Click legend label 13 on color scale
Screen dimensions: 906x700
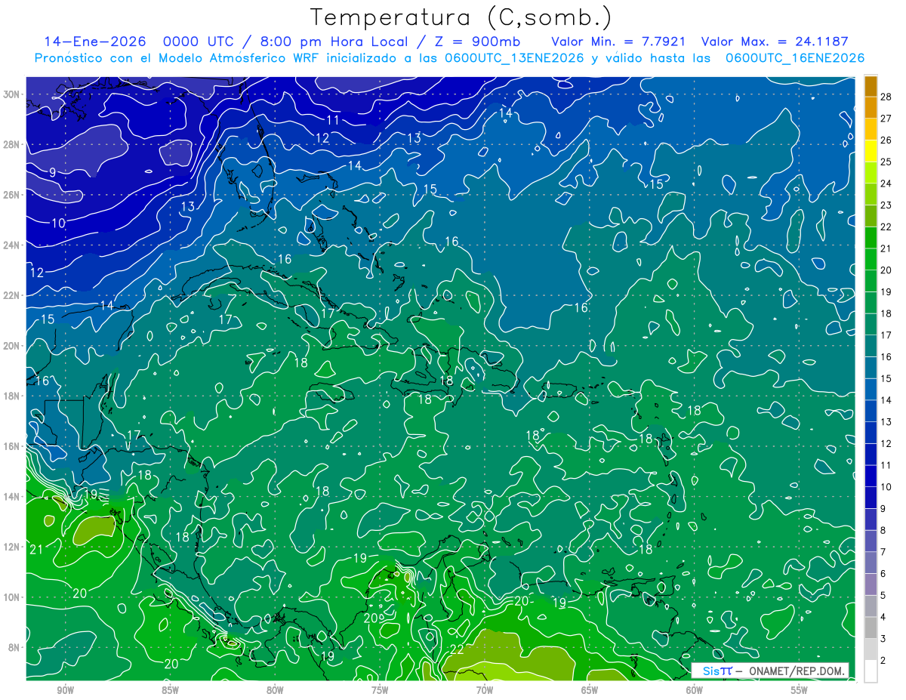coord(886,422)
